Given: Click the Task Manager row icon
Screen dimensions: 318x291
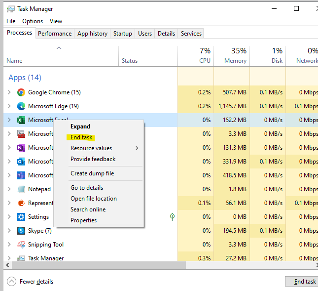Looking at the screenshot, I should pos(21,258).
